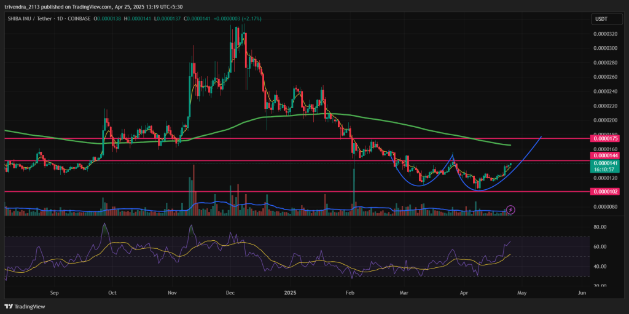Viewport: 629px width, 314px height.
Task: Click 0.0000220 on the price axis
Action: [x=604, y=106]
